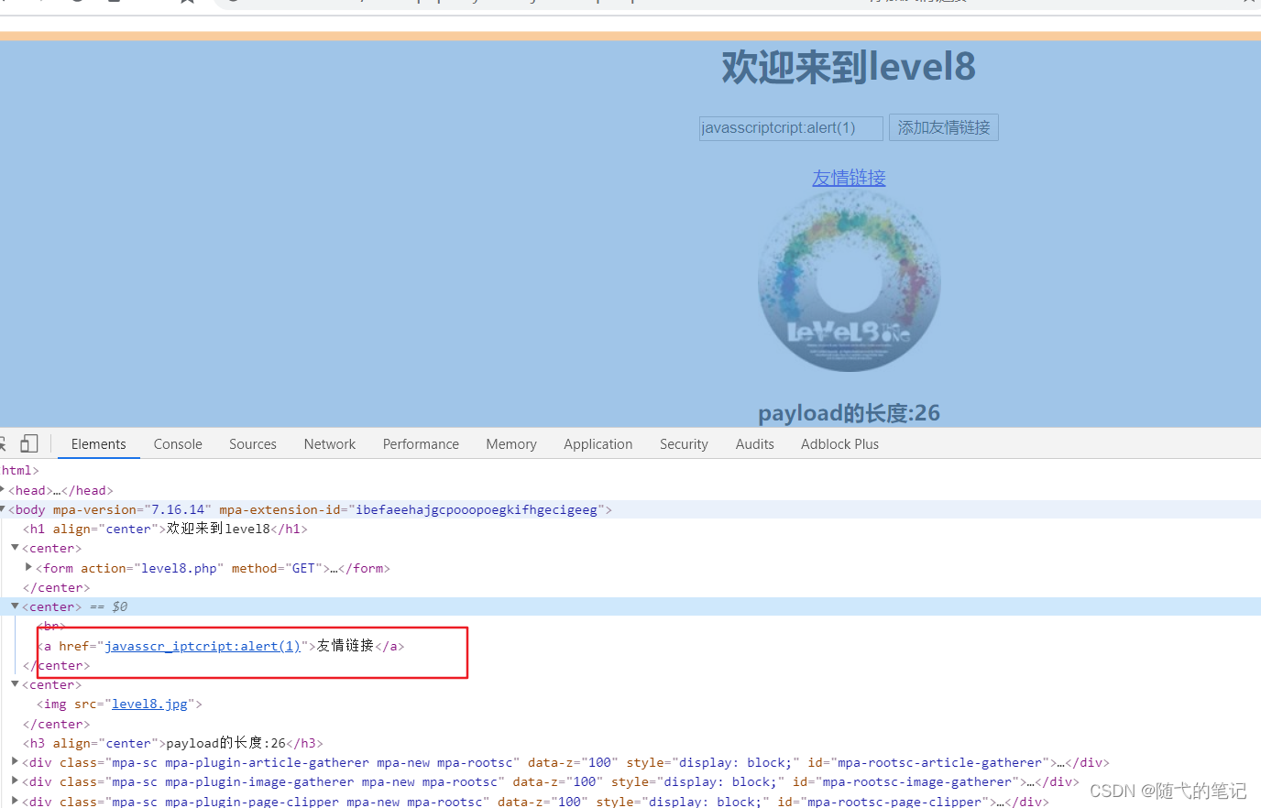
Task: Open the Adblock Plus panel
Action: click(839, 443)
